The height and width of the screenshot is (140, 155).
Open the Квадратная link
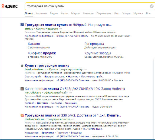[x=32, y=133]
